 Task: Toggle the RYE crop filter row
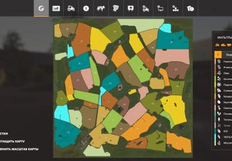click(225, 131)
